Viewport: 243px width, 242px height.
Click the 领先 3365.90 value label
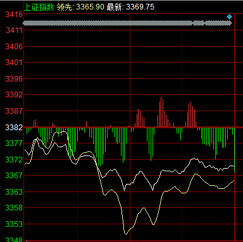coord(80,7)
